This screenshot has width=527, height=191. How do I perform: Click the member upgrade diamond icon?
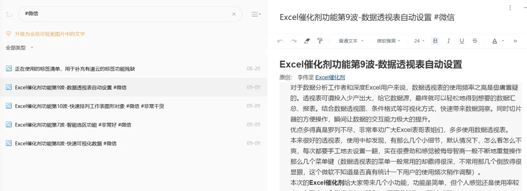[8, 34]
